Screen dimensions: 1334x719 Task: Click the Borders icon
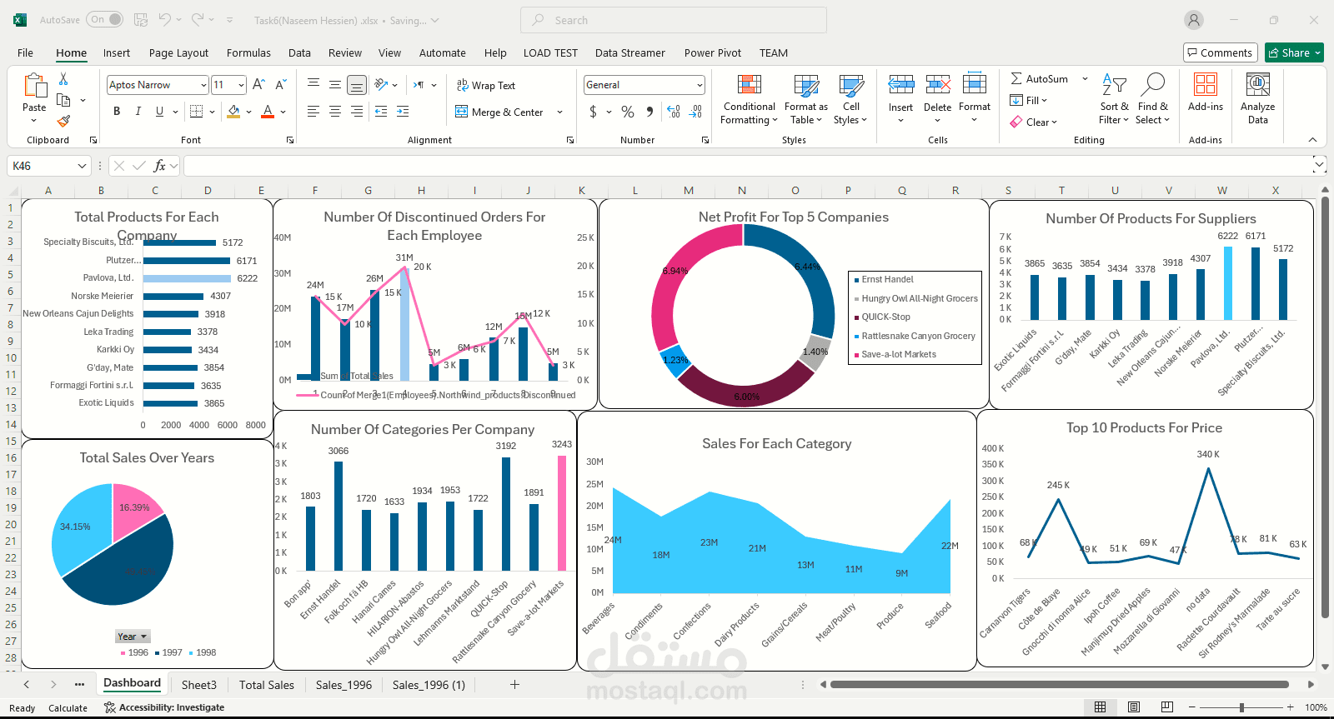[197, 112]
